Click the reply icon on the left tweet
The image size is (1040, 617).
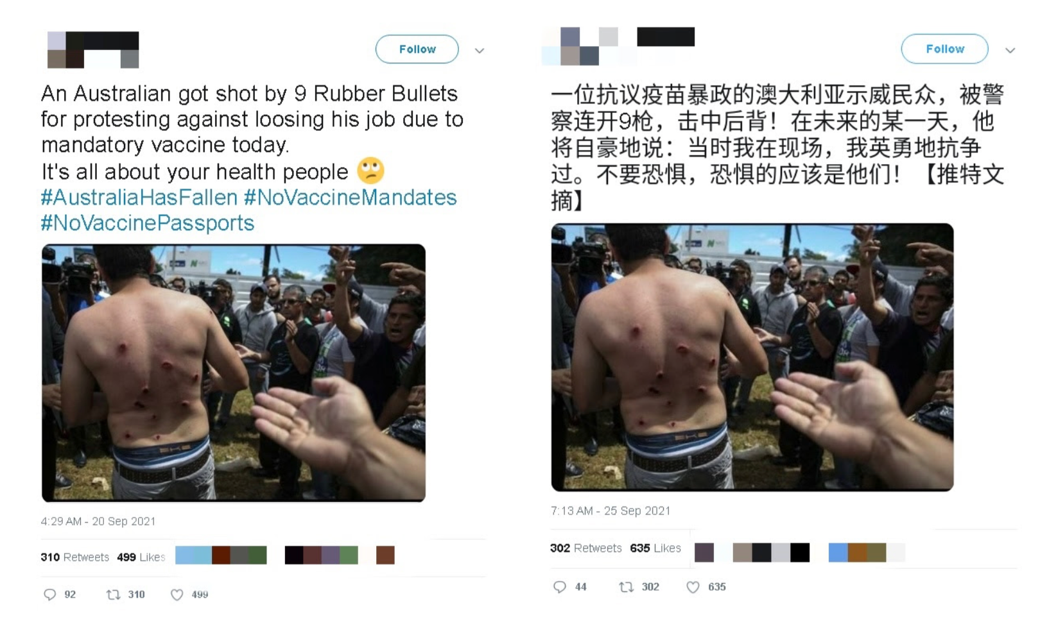(50, 595)
